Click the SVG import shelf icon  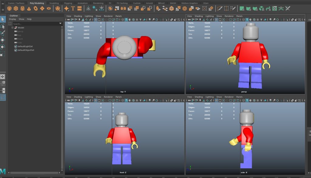coord(80,8)
